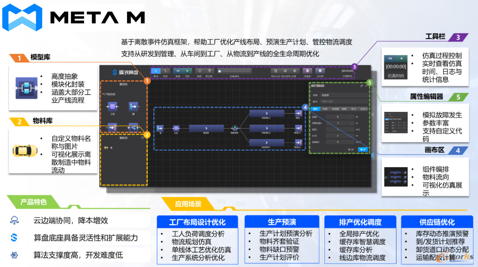Click the purple document icon in toolbar
Image resolution: width=478 pixels, height=267 pixels.
(x=308, y=71)
